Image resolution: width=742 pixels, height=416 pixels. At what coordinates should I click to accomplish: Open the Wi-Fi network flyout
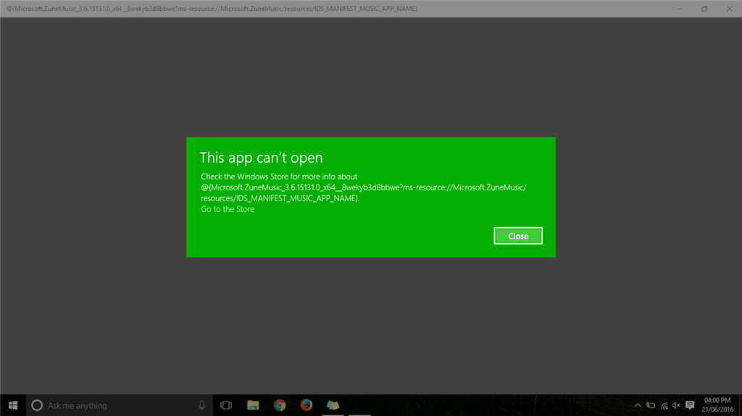(664, 405)
